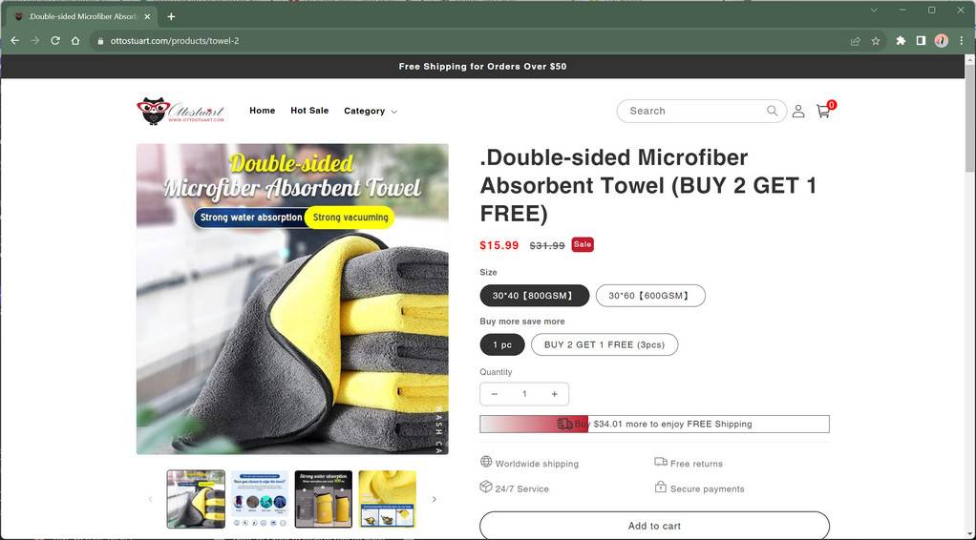This screenshot has height=540, width=976.
Task: Expand the Category dropdown menu
Action: pos(371,111)
